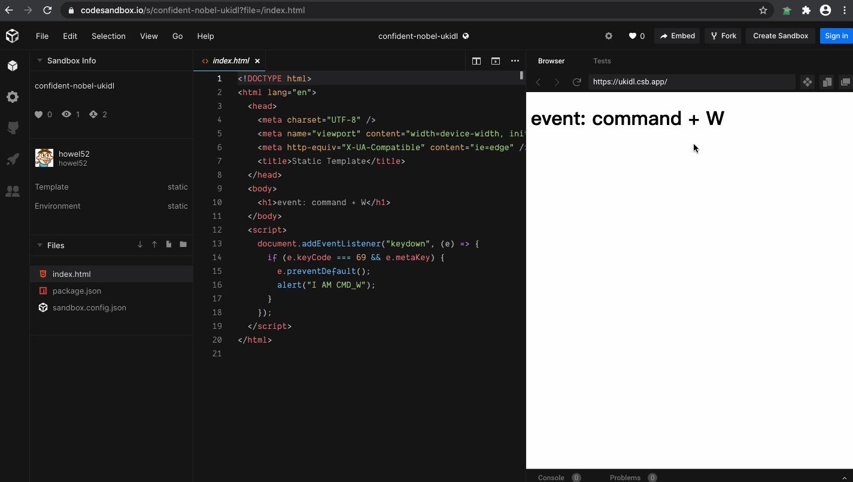Open the Deployment rocket panel
The image size is (853, 482).
tap(13, 159)
